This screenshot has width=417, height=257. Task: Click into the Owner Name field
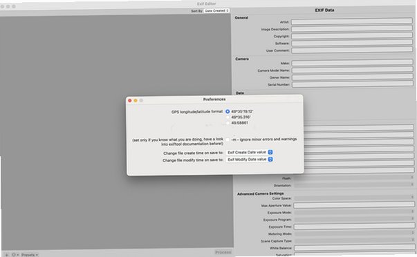[x=352, y=77]
